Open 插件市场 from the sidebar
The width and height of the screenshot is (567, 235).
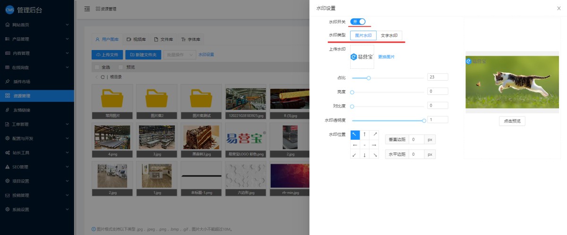[37, 82]
